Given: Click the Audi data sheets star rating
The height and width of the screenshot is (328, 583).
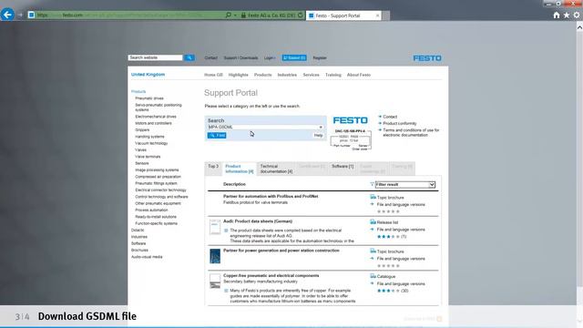Looking at the screenshot, I should coord(388,237).
